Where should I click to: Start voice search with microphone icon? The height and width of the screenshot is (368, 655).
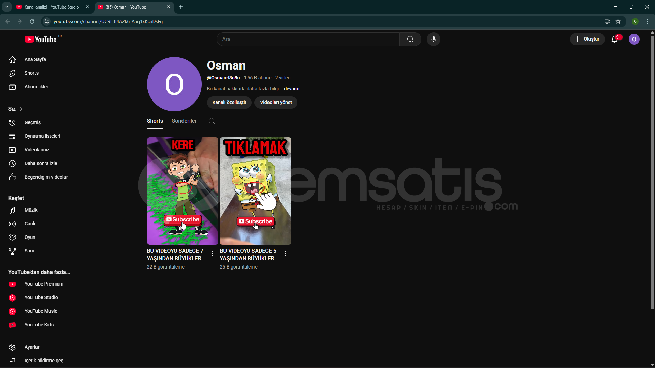pos(434,39)
